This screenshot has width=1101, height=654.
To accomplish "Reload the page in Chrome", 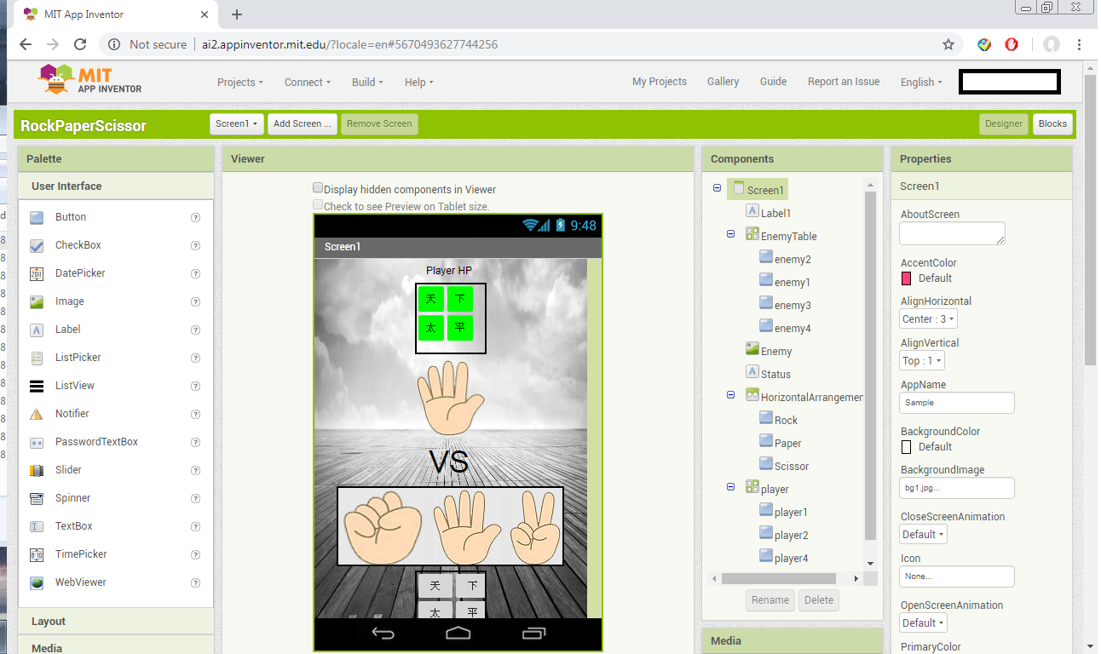I will click(x=80, y=44).
